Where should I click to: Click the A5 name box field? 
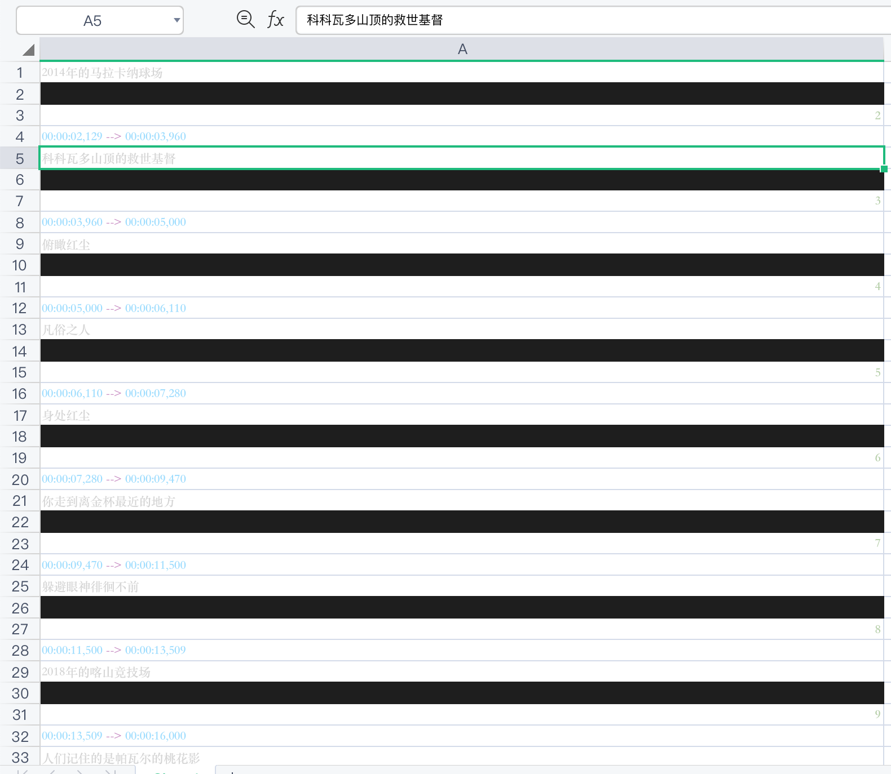point(93,21)
